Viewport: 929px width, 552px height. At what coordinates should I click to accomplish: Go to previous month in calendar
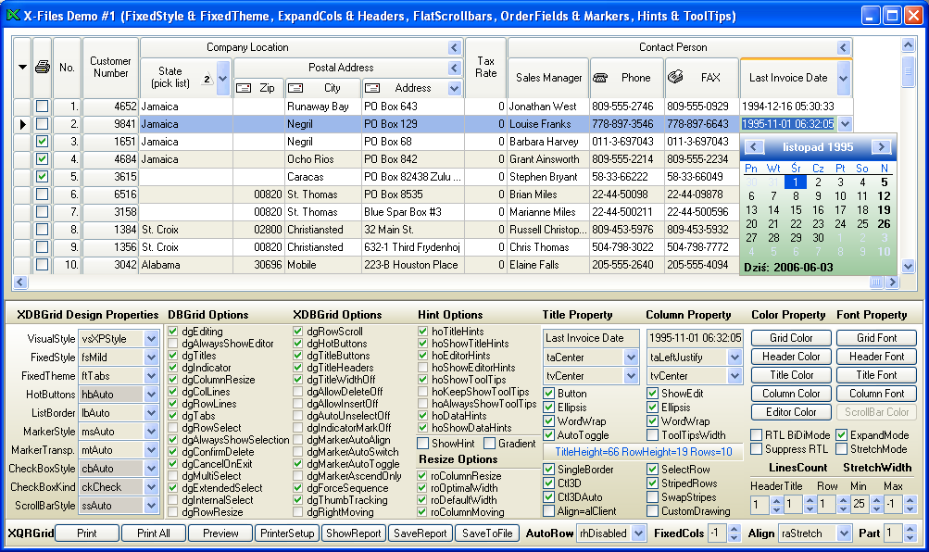point(754,147)
